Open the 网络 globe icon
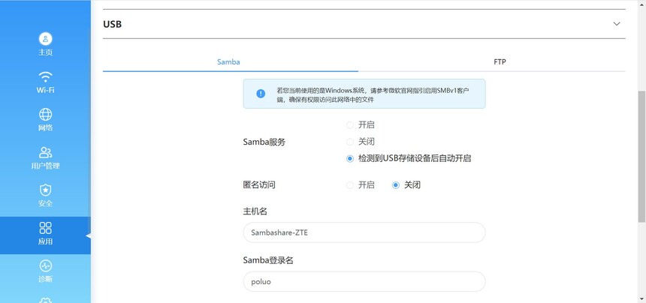Viewport: 646px width, 303px height. click(45, 114)
